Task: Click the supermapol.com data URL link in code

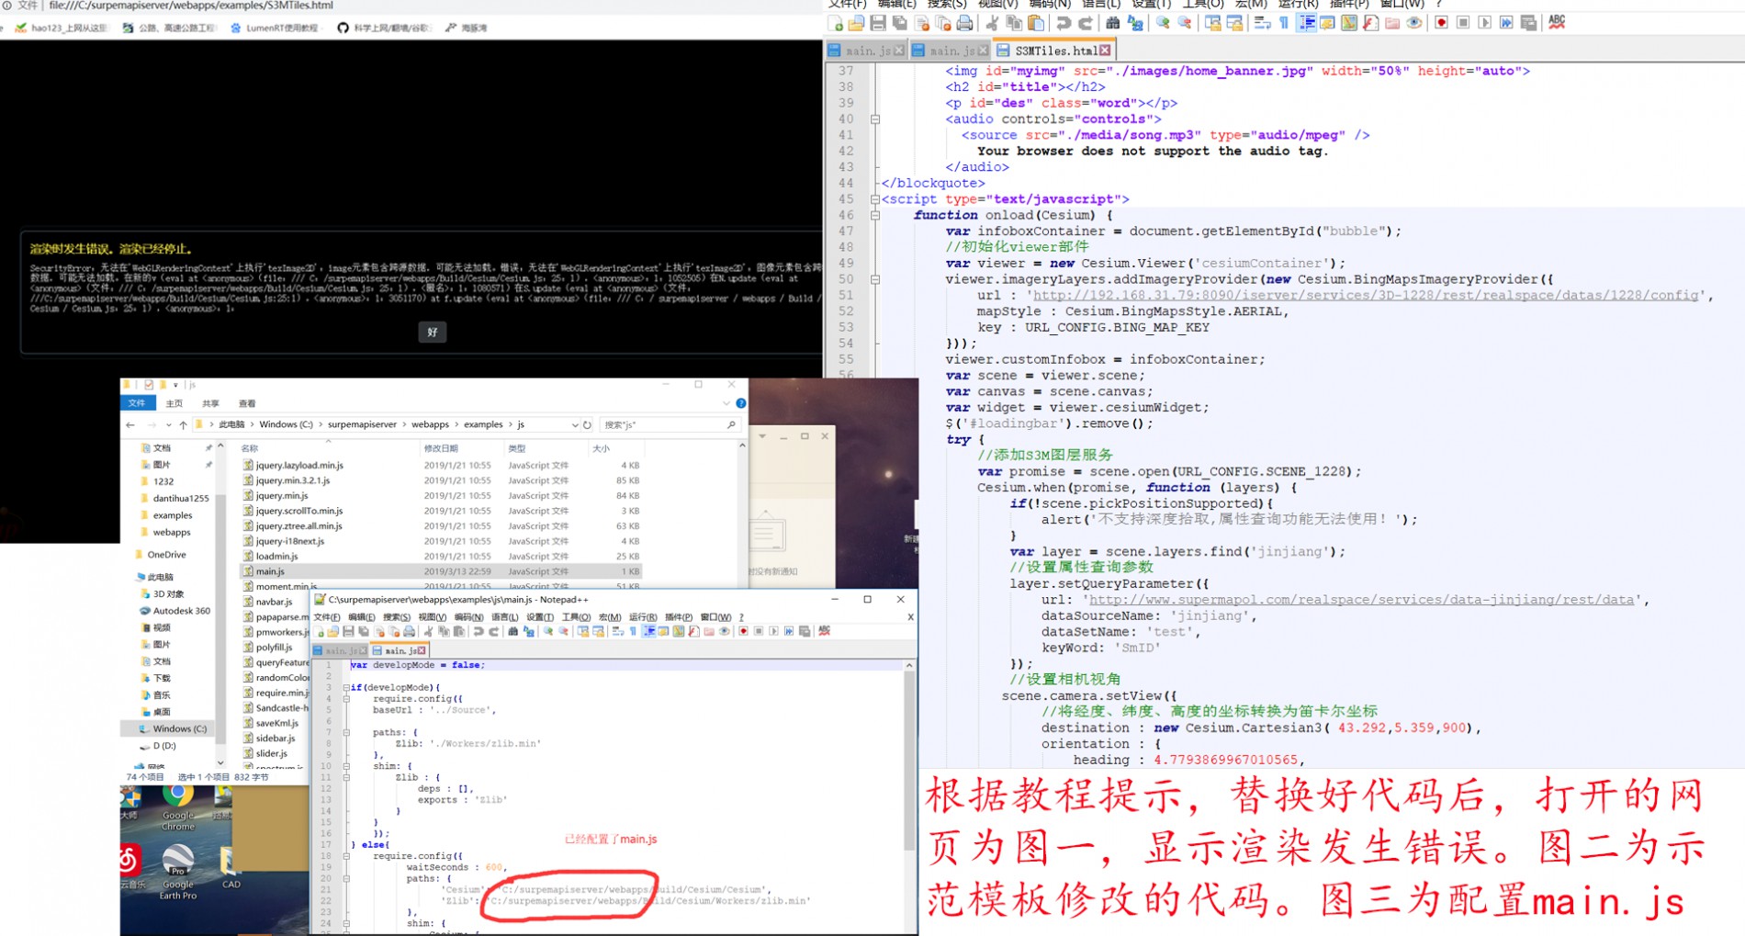Action: coord(1362,600)
